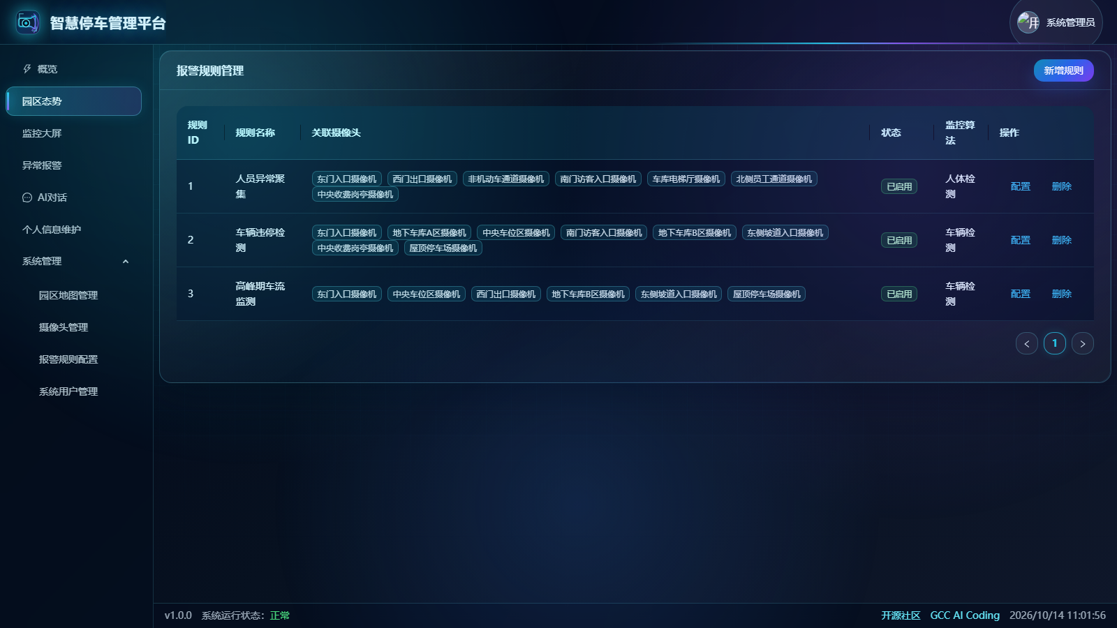The width and height of the screenshot is (1117, 628).
Task: Click 新增规则 button
Action: click(x=1063, y=70)
